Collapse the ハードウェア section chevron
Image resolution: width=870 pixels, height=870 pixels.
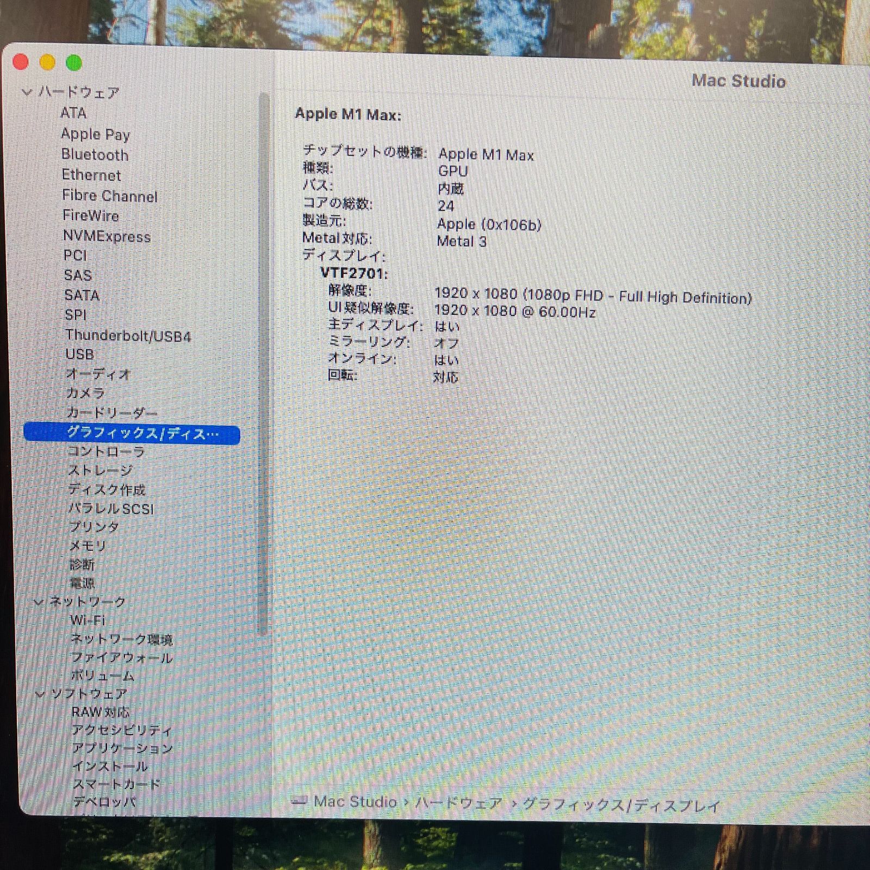click(x=26, y=92)
